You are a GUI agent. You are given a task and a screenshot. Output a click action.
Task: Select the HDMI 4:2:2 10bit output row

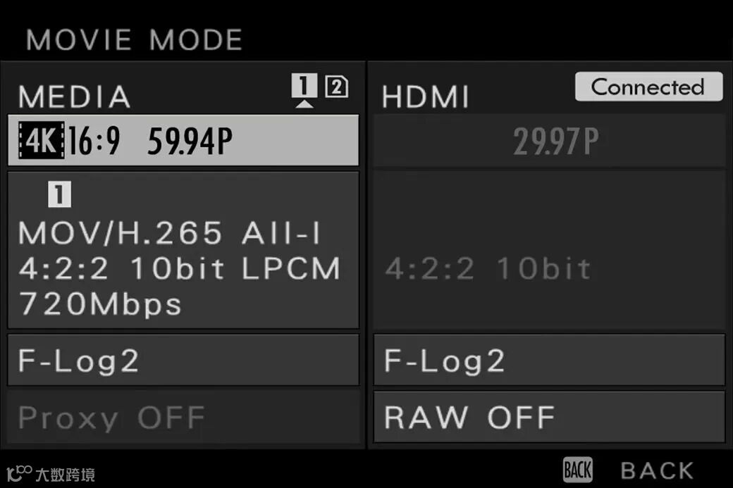(x=549, y=250)
